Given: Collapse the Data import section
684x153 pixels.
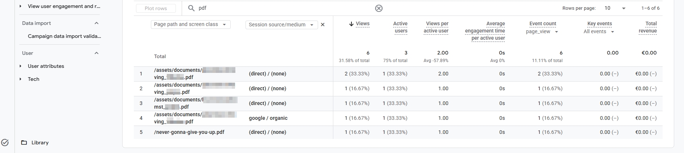Looking at the screenshot, I should (x=96, y=23).
